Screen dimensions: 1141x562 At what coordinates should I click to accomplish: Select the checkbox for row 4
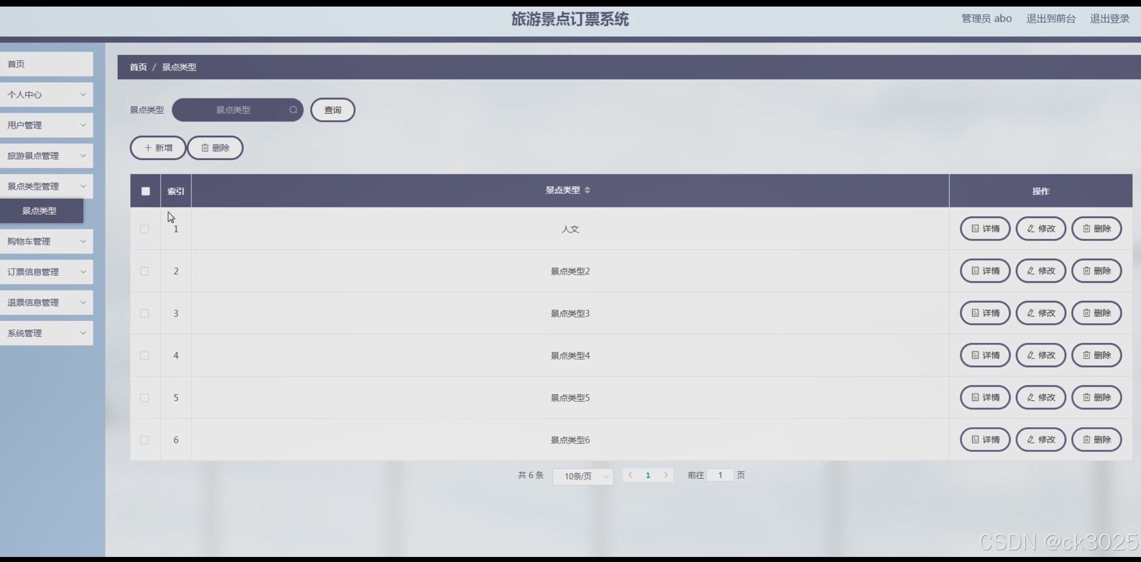[144, 356]
